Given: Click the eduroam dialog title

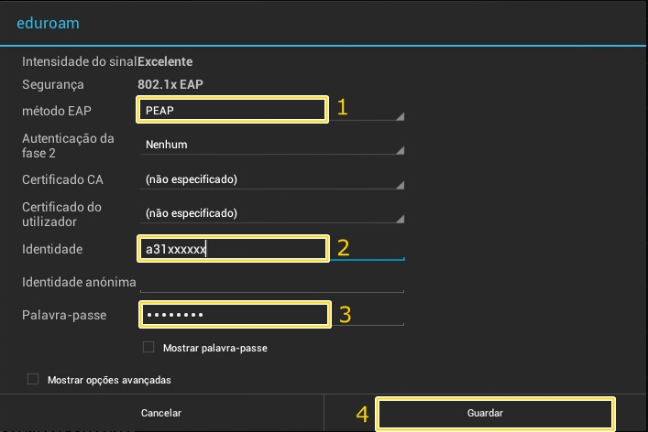Looking at the screenshot, I should click(x=48, y=23).
